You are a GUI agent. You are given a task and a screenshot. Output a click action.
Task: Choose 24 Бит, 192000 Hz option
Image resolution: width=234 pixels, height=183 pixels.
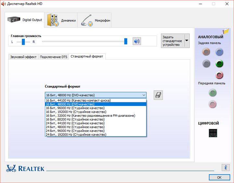pos(96,135)
